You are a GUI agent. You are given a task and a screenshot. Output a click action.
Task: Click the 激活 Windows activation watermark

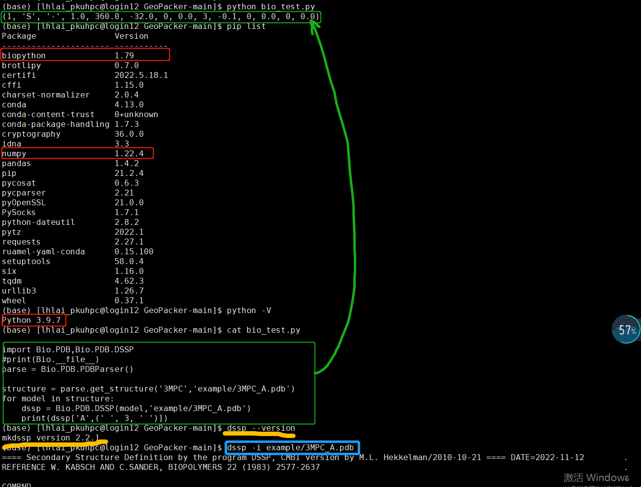pyautogui.click(x=596, y=478)
